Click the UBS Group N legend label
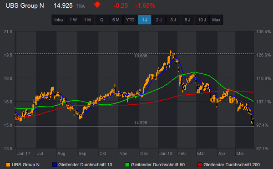273x169 pixels. [25, 164]
